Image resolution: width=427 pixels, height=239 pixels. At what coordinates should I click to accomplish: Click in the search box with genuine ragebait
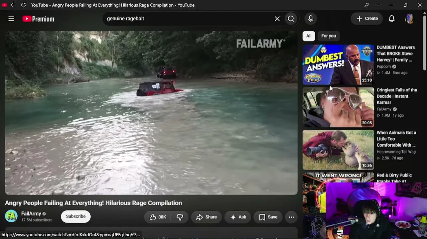pyautogui.click(x=188, y=19)
